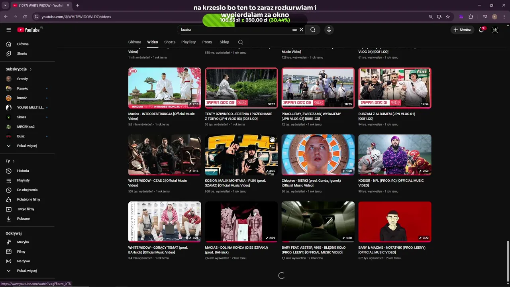Viewport: 510px width, 287px height.
Task: Click the browser address bar URL
Action: (76, 17)
